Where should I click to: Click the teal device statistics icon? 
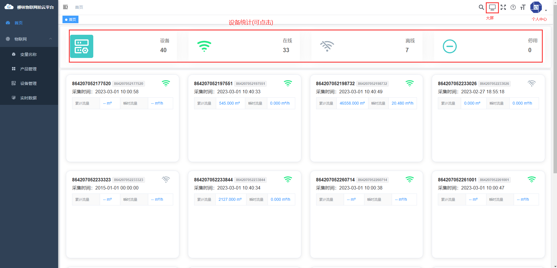pyautogui.click(x=82, y=46)
